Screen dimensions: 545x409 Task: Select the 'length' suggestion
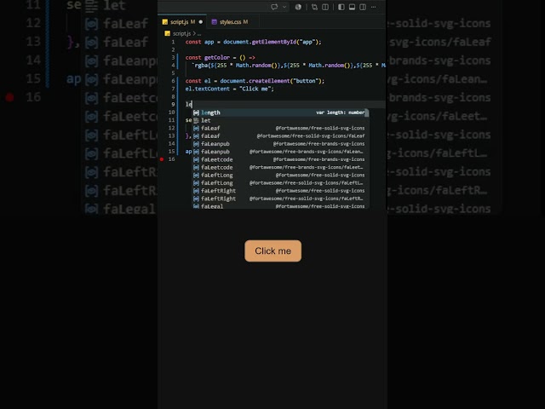(x=280, y=112)
